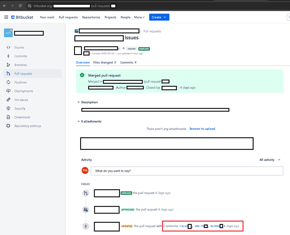Image resolution: width=290 pixels, height=235 pixels.
Task: Open Projects in top navigation
Action: click(110, 17)
